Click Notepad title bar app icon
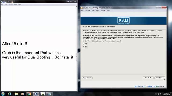Screen dimensions: 172x96 click(2, 2)
